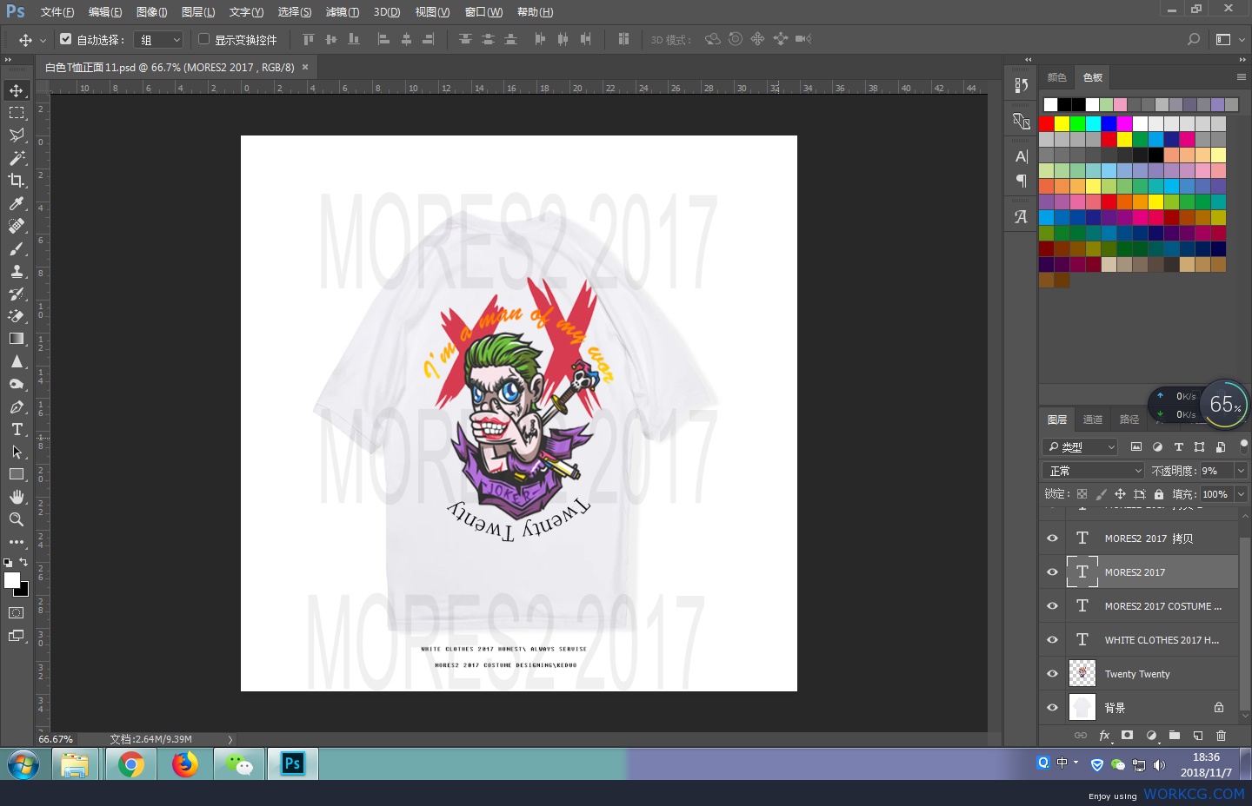Open the 文件(F) menu

point(57,12)
